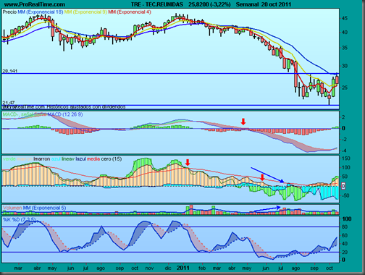The height and width of the screenshot is (275, 365).
Task: Open the MACD (12 26 9) indicator label
Action: click(65, 114)
